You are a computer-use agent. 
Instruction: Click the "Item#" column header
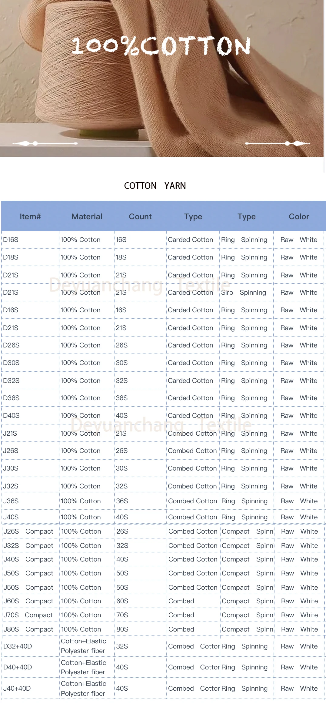coord(30,216)
